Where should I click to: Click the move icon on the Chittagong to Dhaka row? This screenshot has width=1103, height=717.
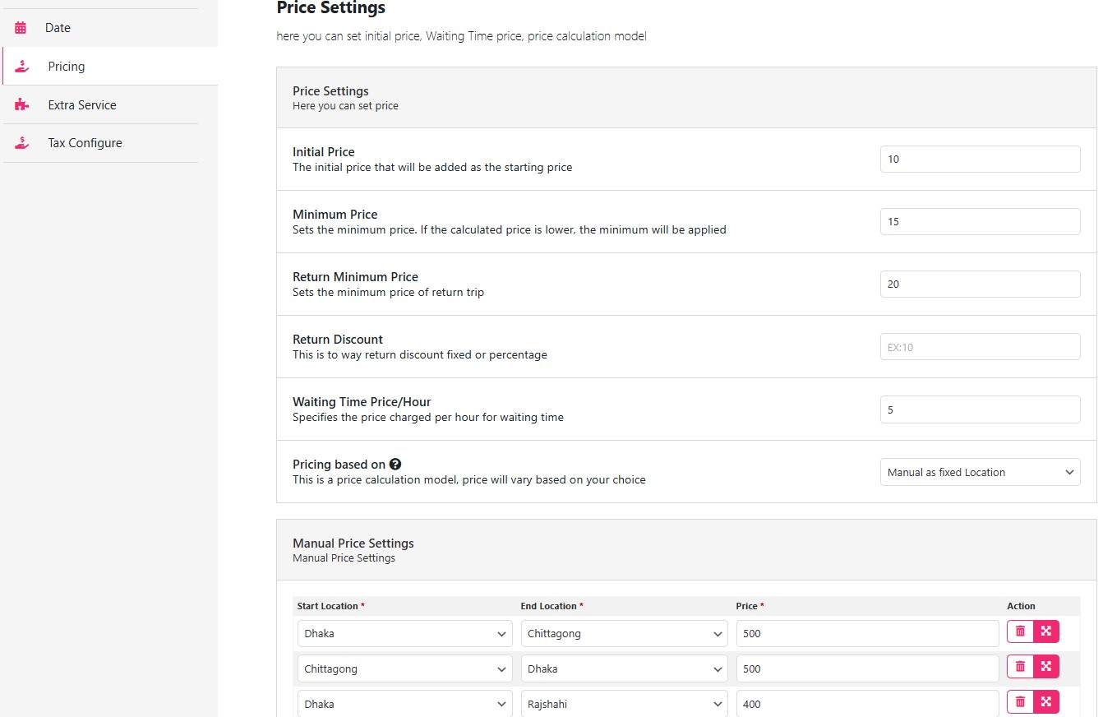(x=1046, y=667)
